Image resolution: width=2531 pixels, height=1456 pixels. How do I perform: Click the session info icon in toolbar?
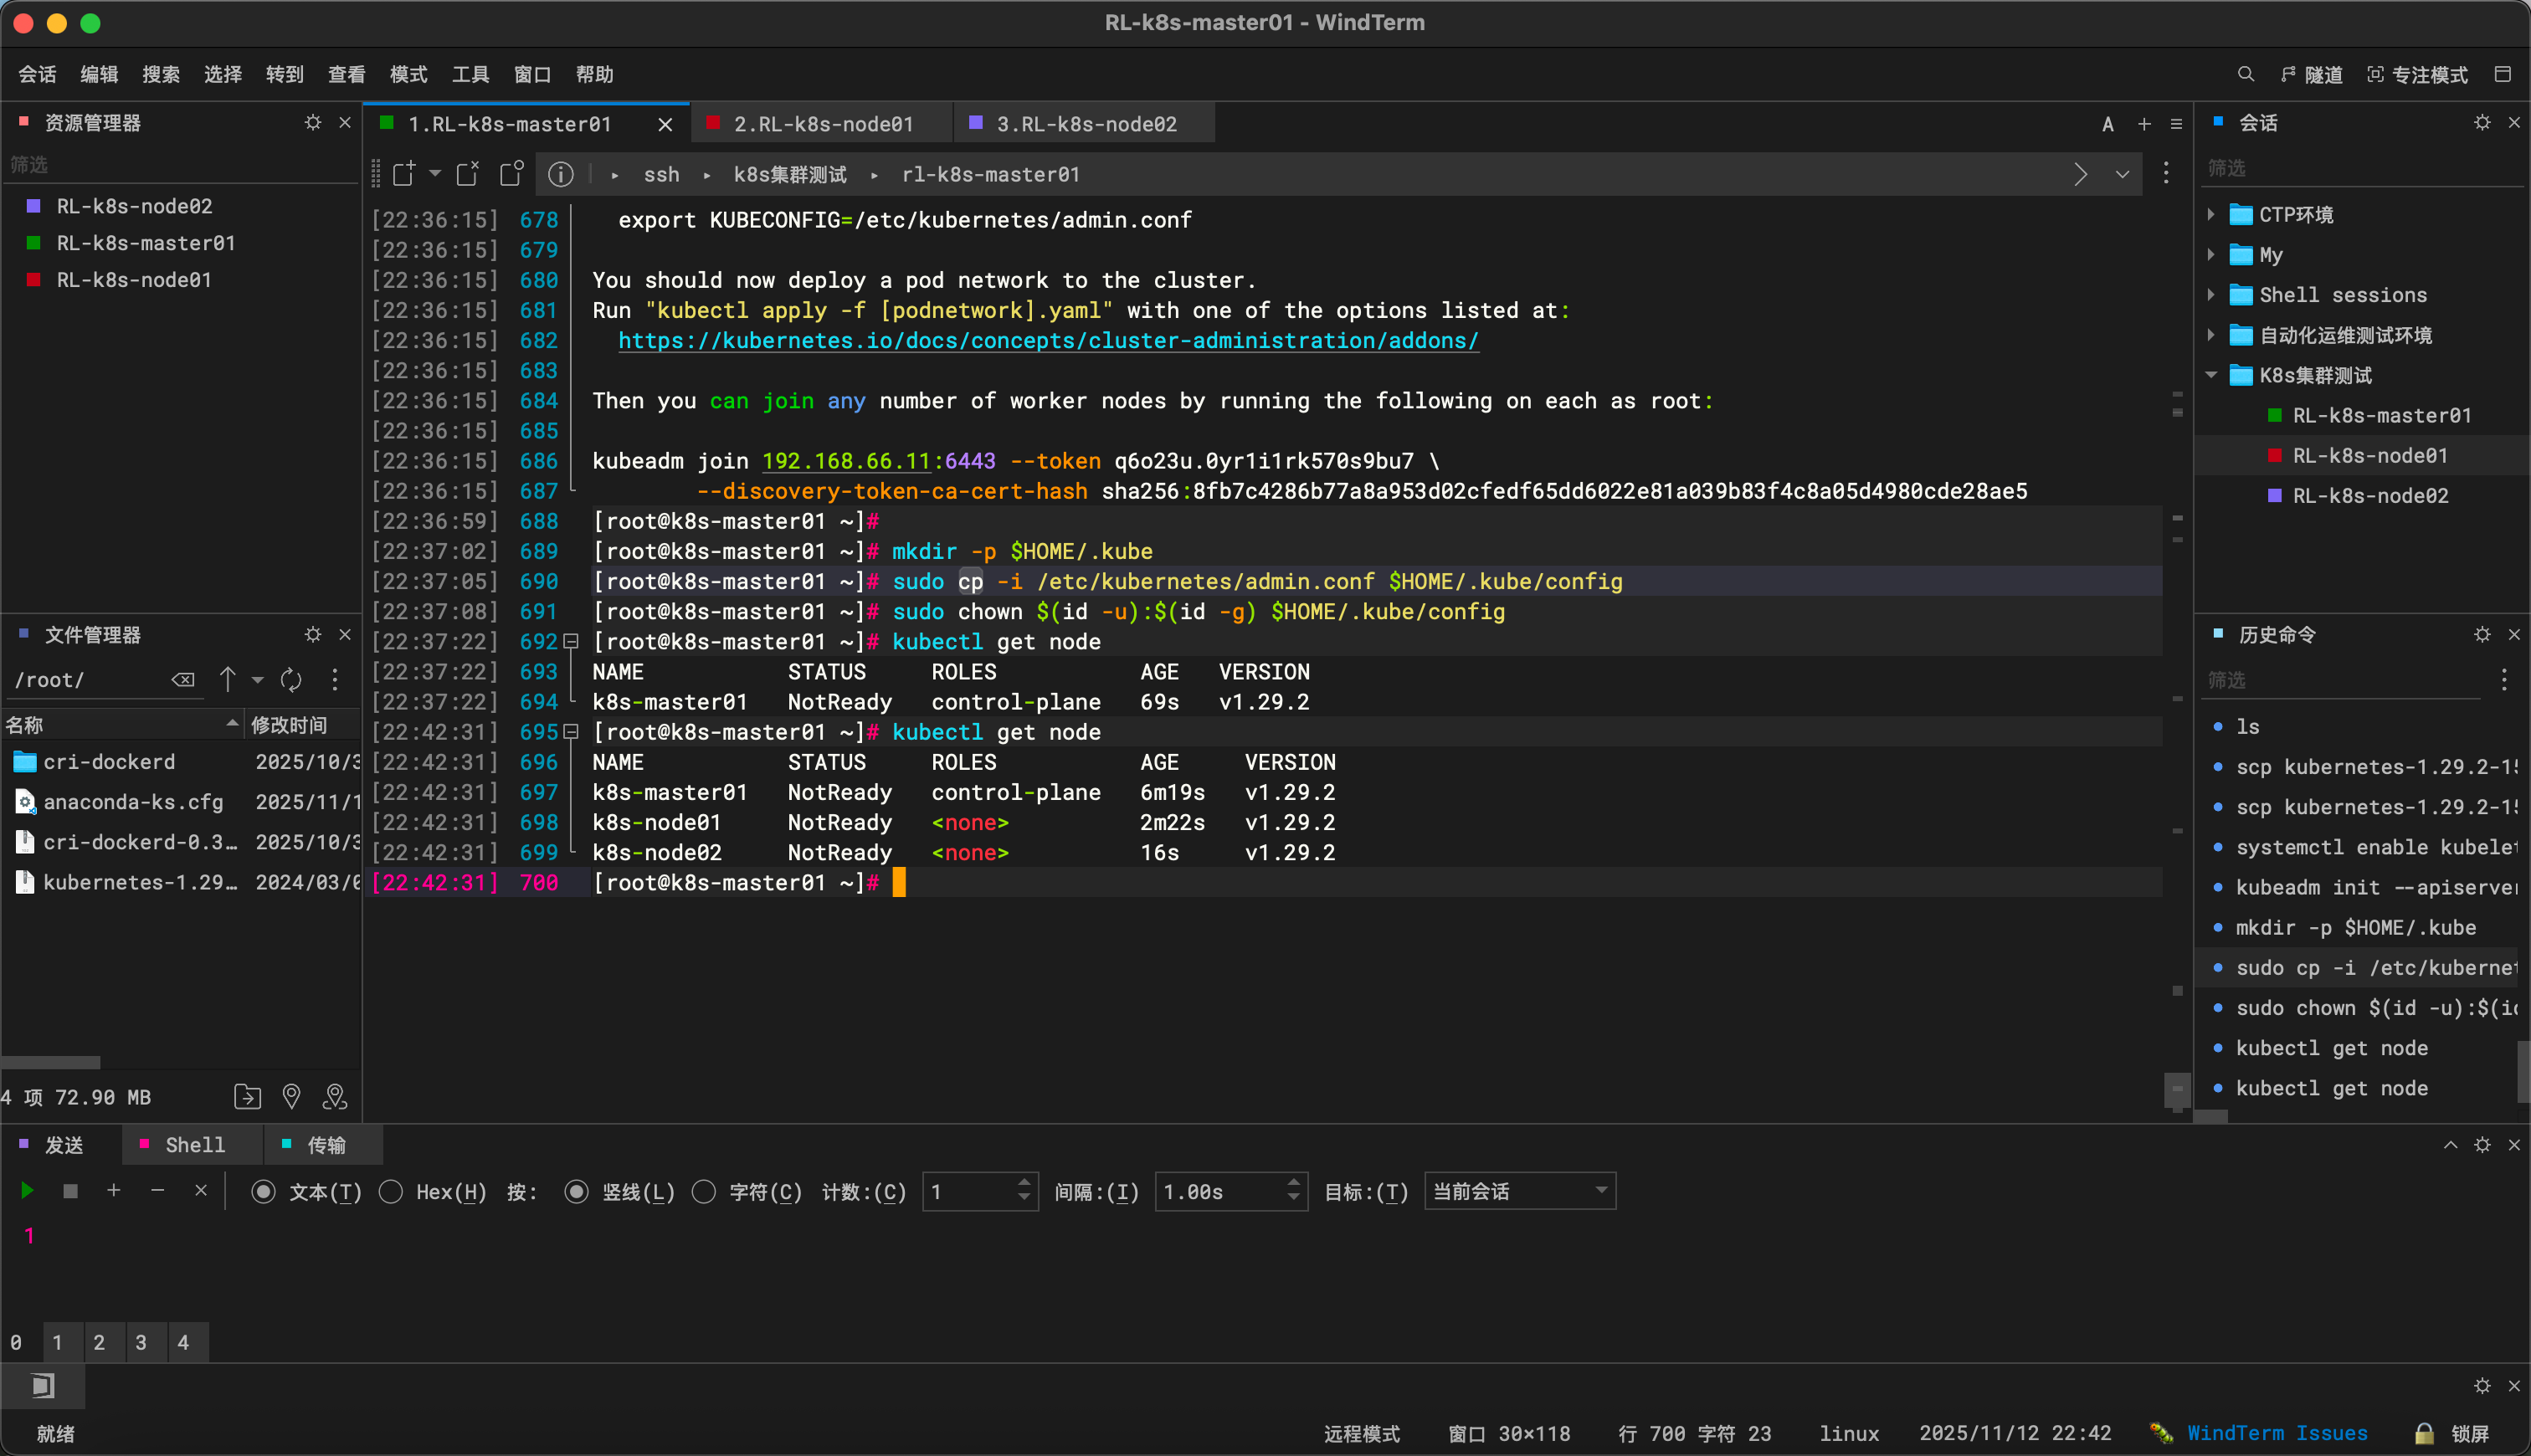click(561, 174)
